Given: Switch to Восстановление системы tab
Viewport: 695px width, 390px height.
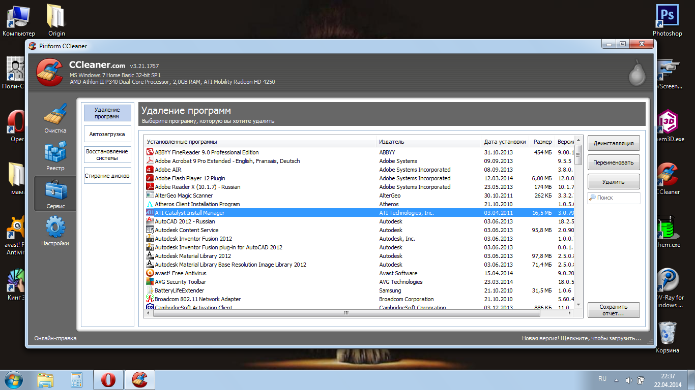Looking at the screenshot, I should click(107, 154).
